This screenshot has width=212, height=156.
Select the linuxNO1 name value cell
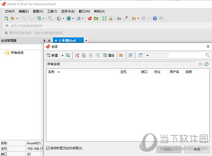[x=34, y=143]
